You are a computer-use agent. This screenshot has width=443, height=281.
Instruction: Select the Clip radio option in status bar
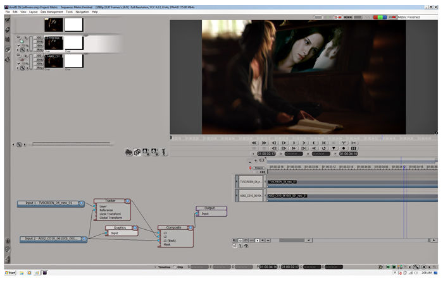pos(178,267)
